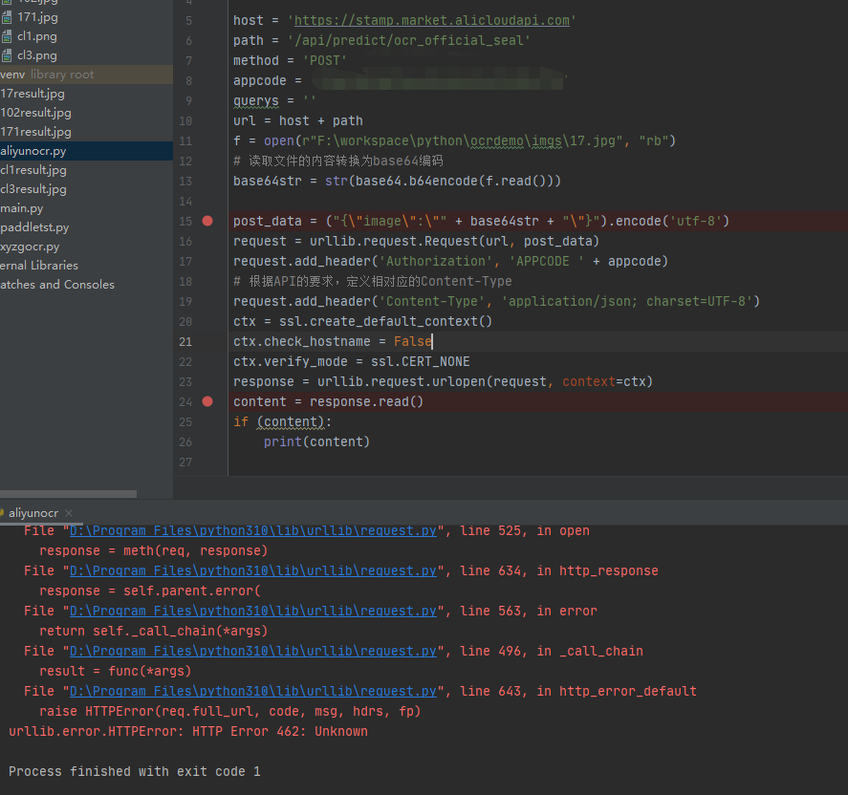This screenshot has width=848, height=795.
Task: Click the 'url = host + path' line
Action: pyautogui.click(x=298, y=121)
